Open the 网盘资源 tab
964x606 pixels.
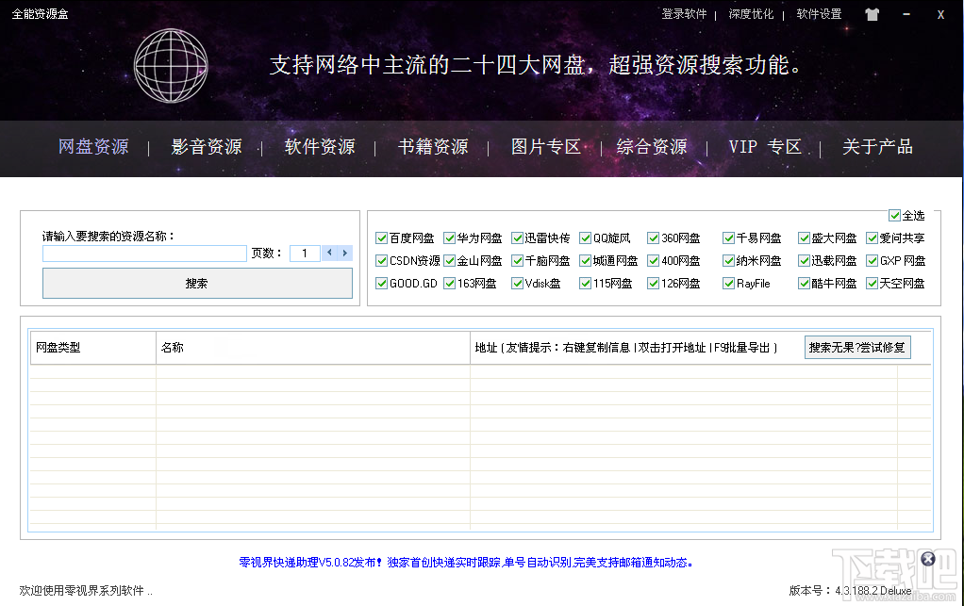[x=93, y=147]
